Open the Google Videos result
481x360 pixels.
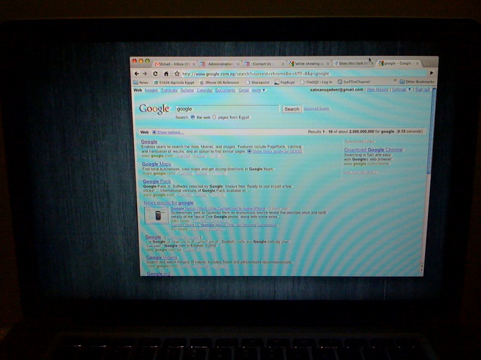[162, 257]
